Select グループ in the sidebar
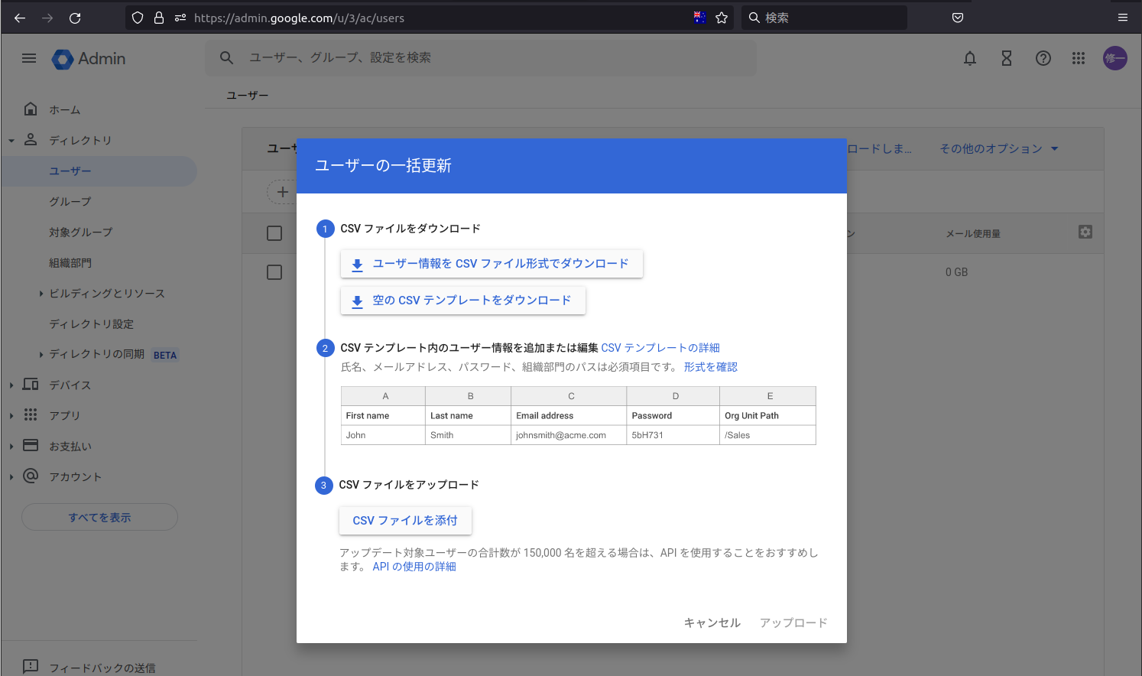 [x=70, y=202]
